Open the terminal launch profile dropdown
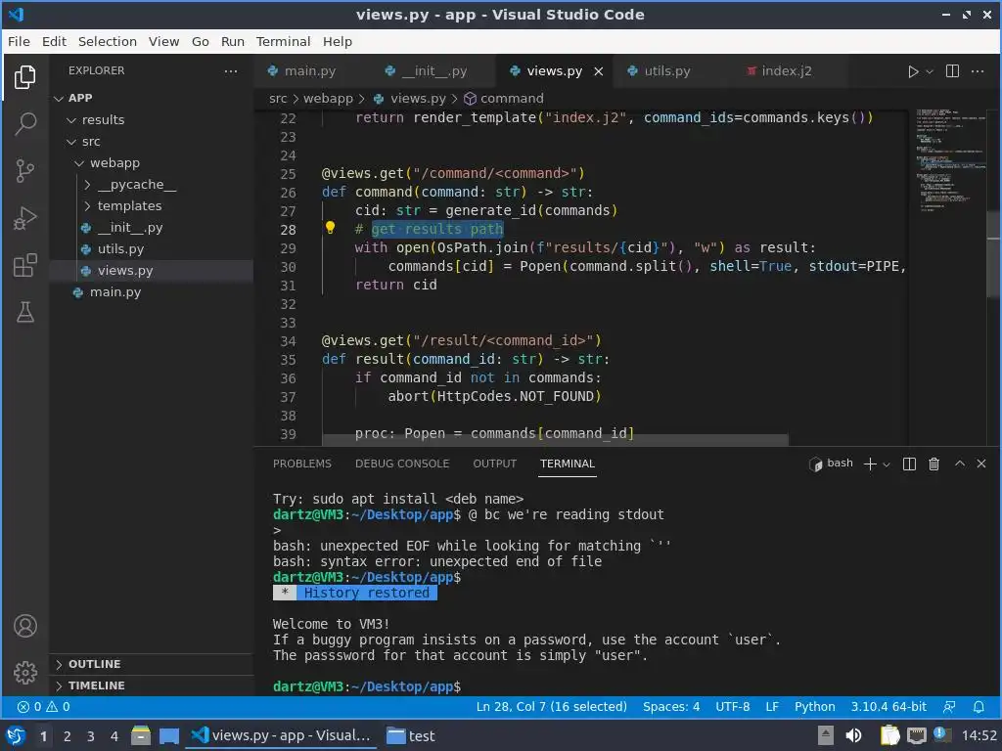1002x751 pixels. (887, 464)
